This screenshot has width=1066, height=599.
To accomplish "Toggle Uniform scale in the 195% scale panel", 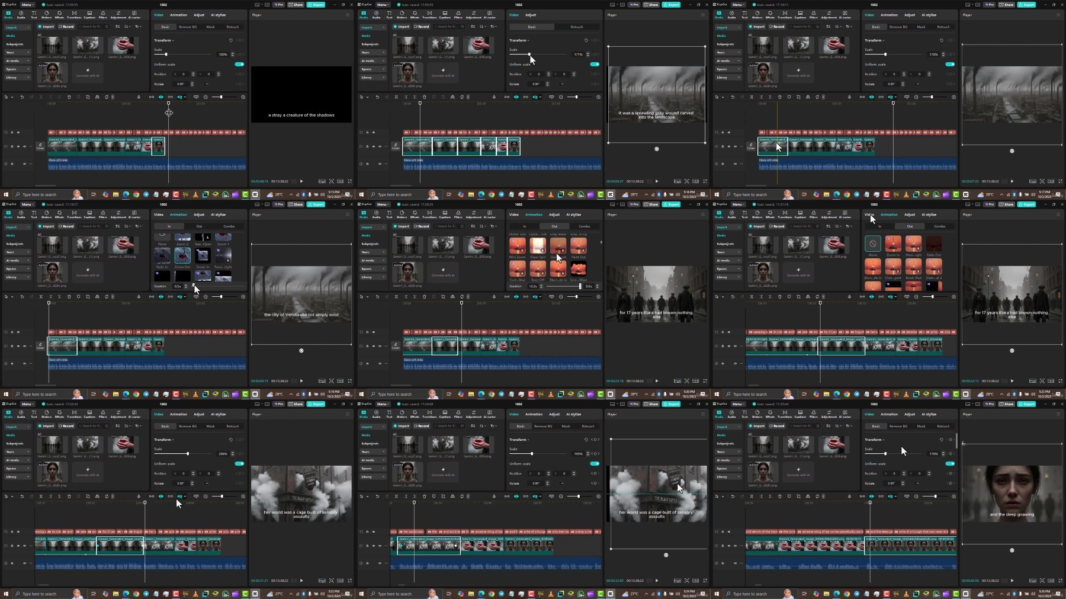I will 595,463.
